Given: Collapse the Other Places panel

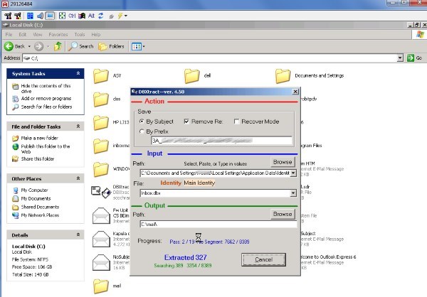Looking at the screenshot, I should tap(78, 178).
